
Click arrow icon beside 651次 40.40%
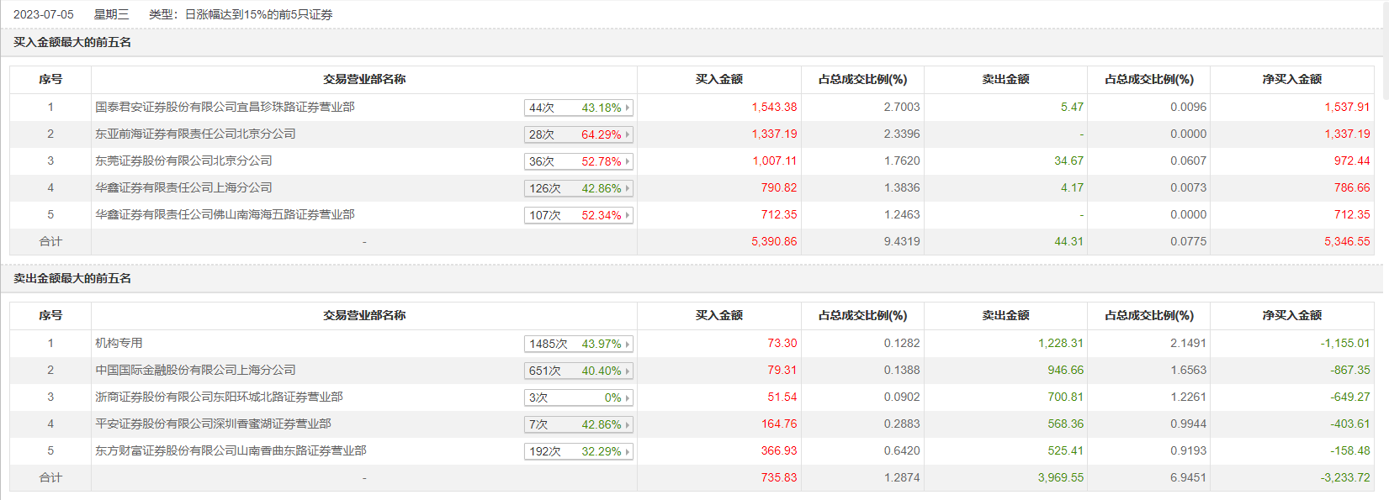point(628,371)
